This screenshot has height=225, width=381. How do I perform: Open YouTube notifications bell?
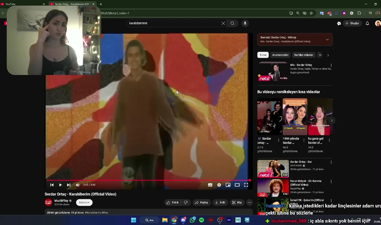pos(367,23)
